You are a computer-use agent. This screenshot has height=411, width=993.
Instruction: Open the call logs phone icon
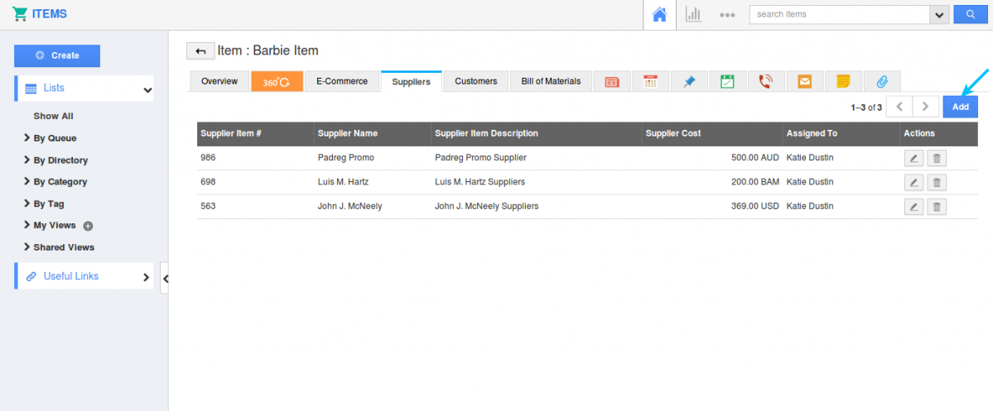pos(765,82)
